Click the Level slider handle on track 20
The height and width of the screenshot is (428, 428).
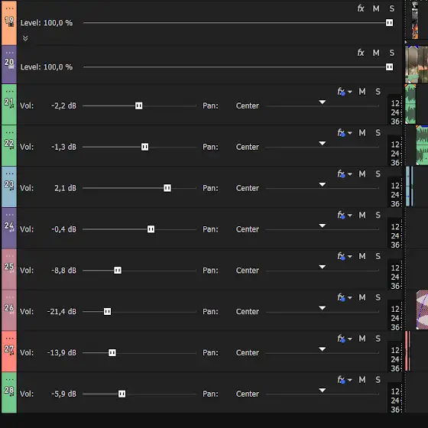390,67
